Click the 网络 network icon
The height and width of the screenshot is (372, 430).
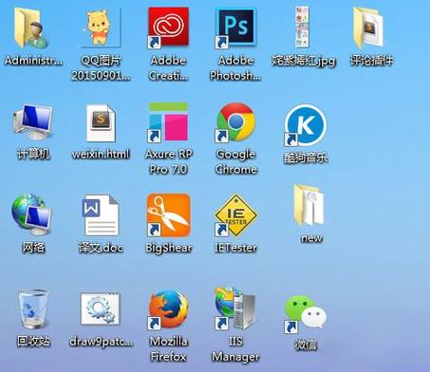tap(31, 214)
